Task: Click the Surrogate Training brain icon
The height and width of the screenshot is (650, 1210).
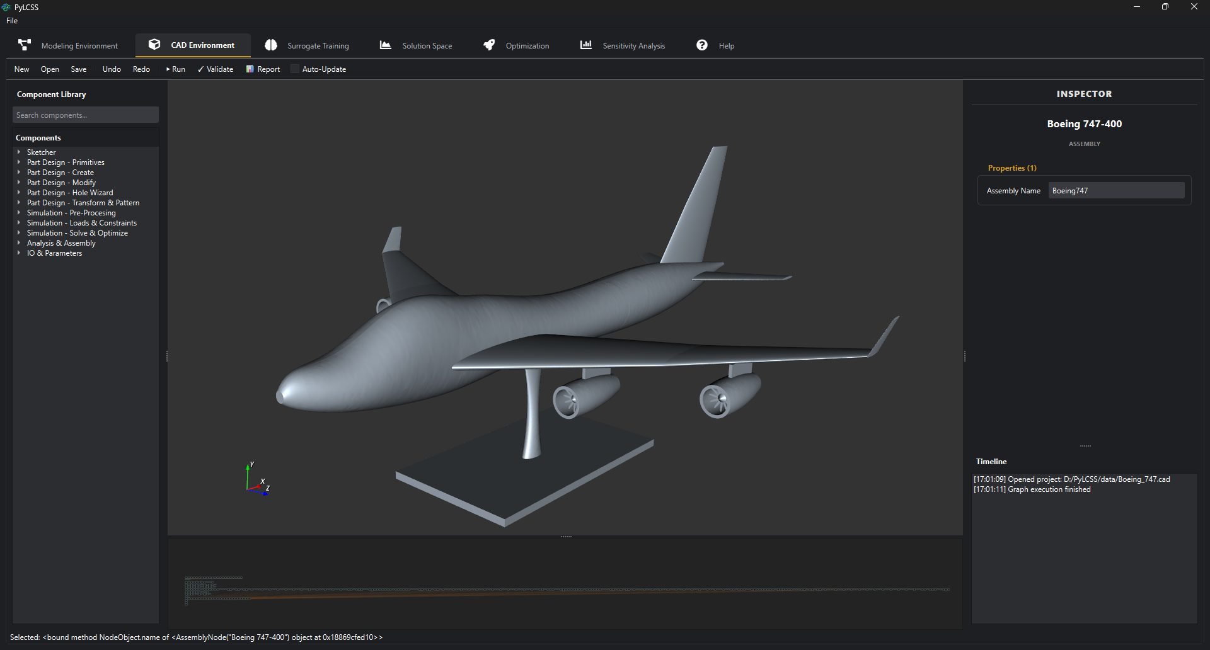Action: (x=271, y=45)
